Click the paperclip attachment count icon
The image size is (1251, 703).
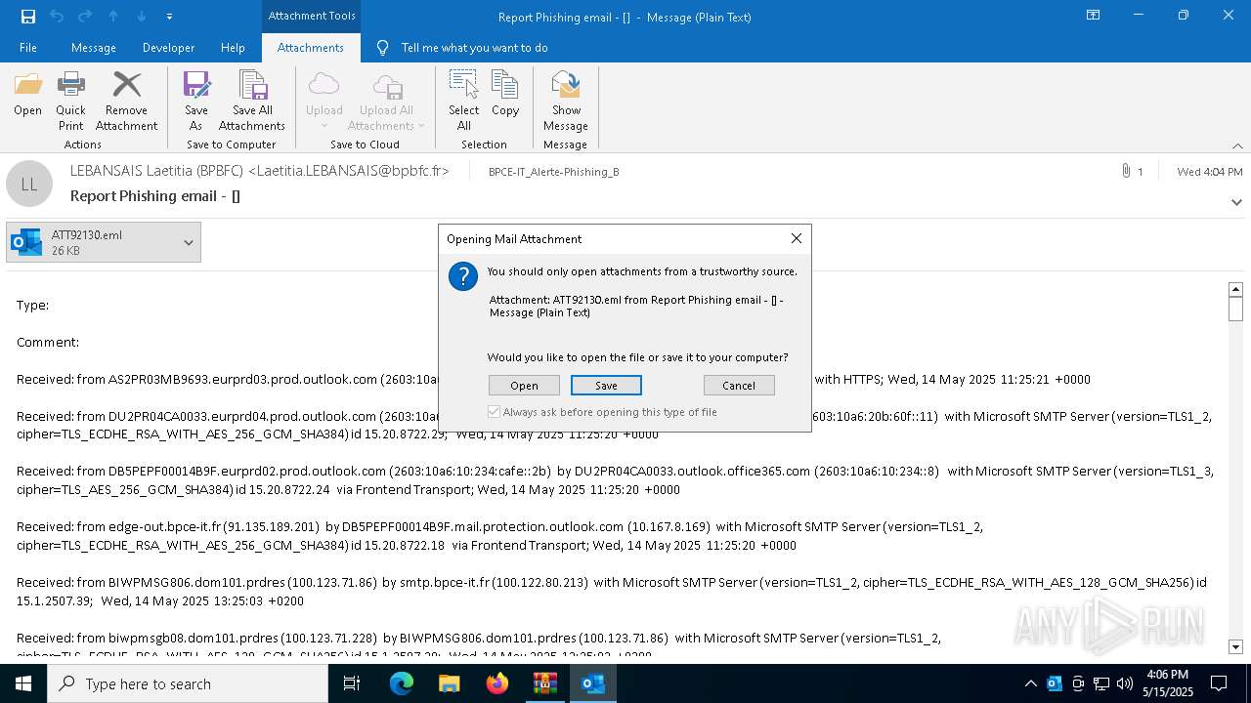click(1126, 172)
